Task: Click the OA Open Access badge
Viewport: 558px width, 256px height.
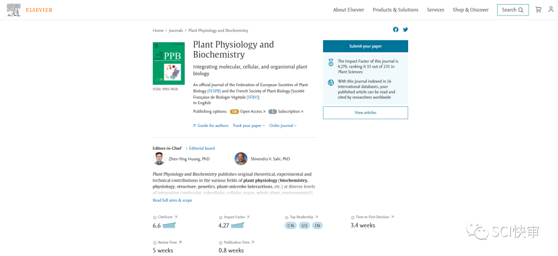Action: click(x=235, y=111)
